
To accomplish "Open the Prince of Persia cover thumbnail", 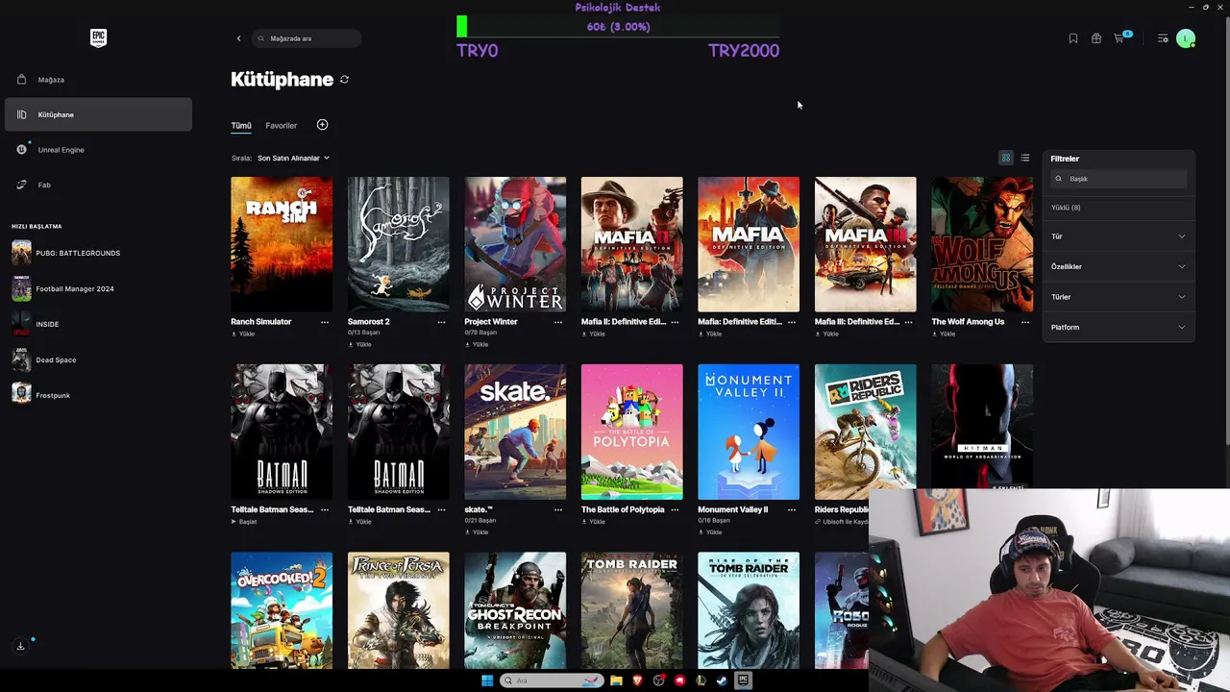I will click(398, 610).
